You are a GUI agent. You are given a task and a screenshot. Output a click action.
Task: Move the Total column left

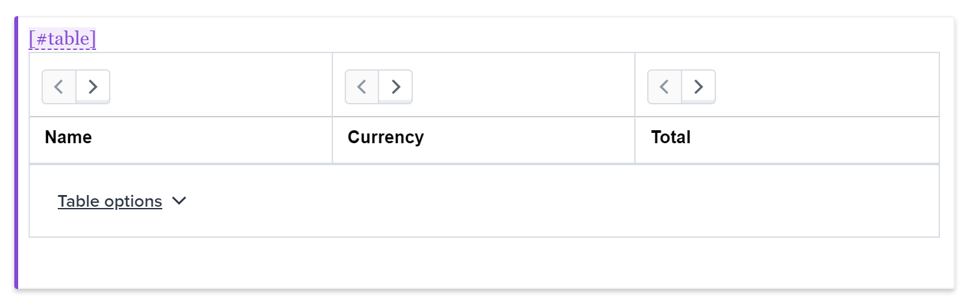coord(665,87)
